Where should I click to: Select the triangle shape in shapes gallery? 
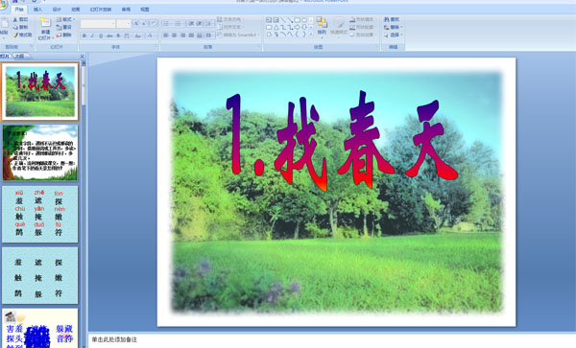coord(276,27)
